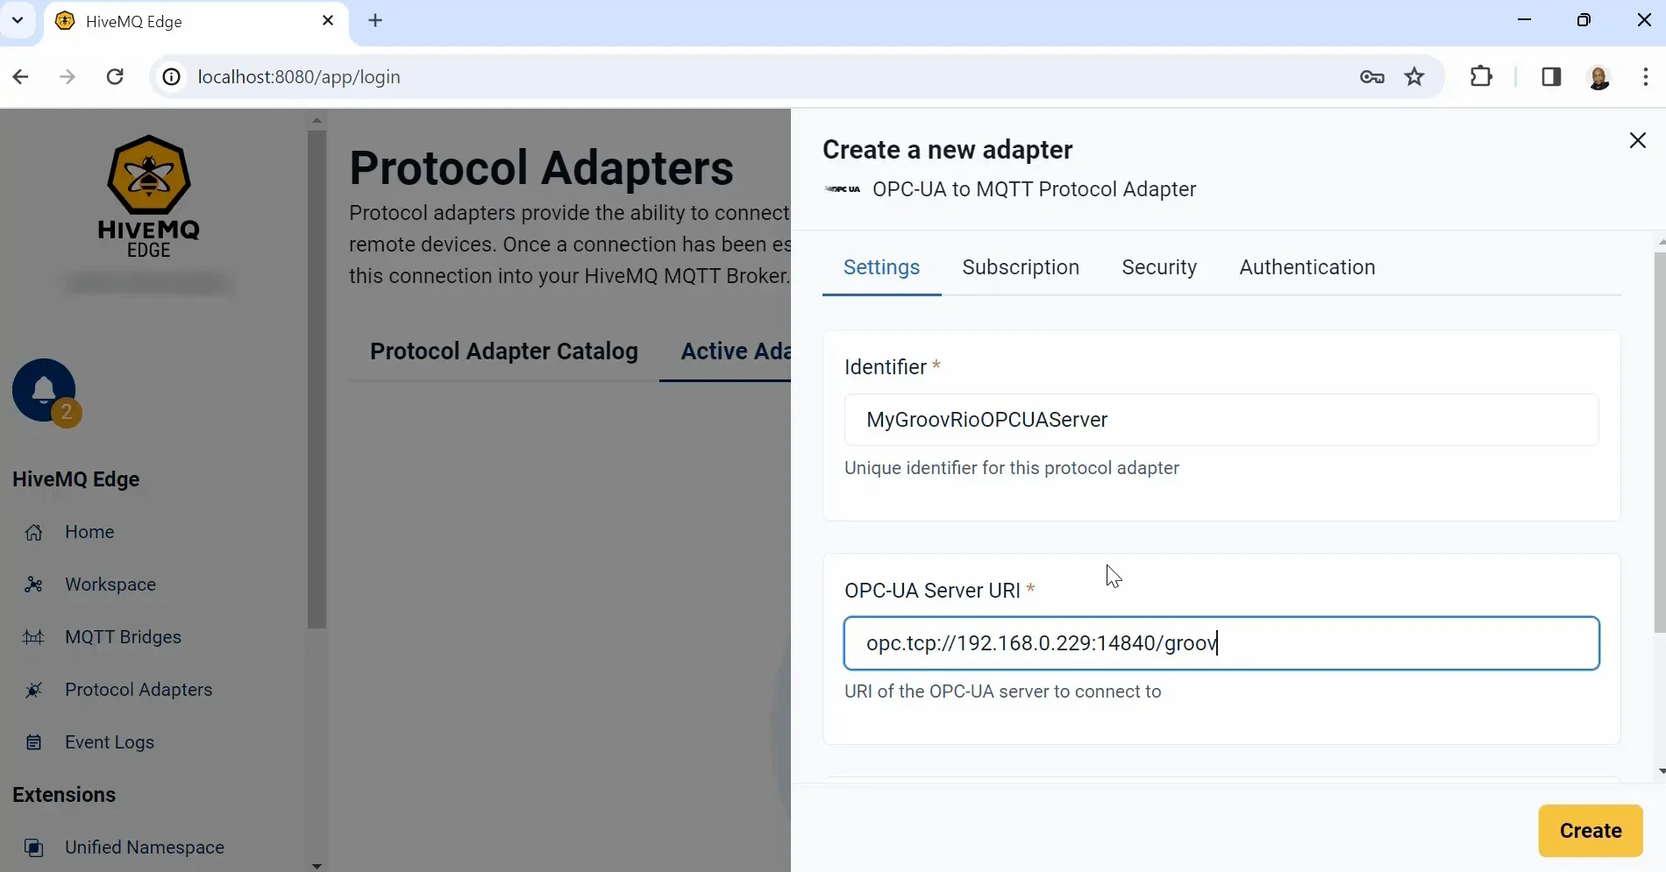Viewport: 1666px width, 872px height.
Task: Restore down the browser window
Action: [x=1584, y=20]
